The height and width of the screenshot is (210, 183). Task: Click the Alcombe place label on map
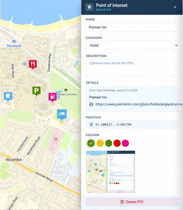tap(14, 159)
